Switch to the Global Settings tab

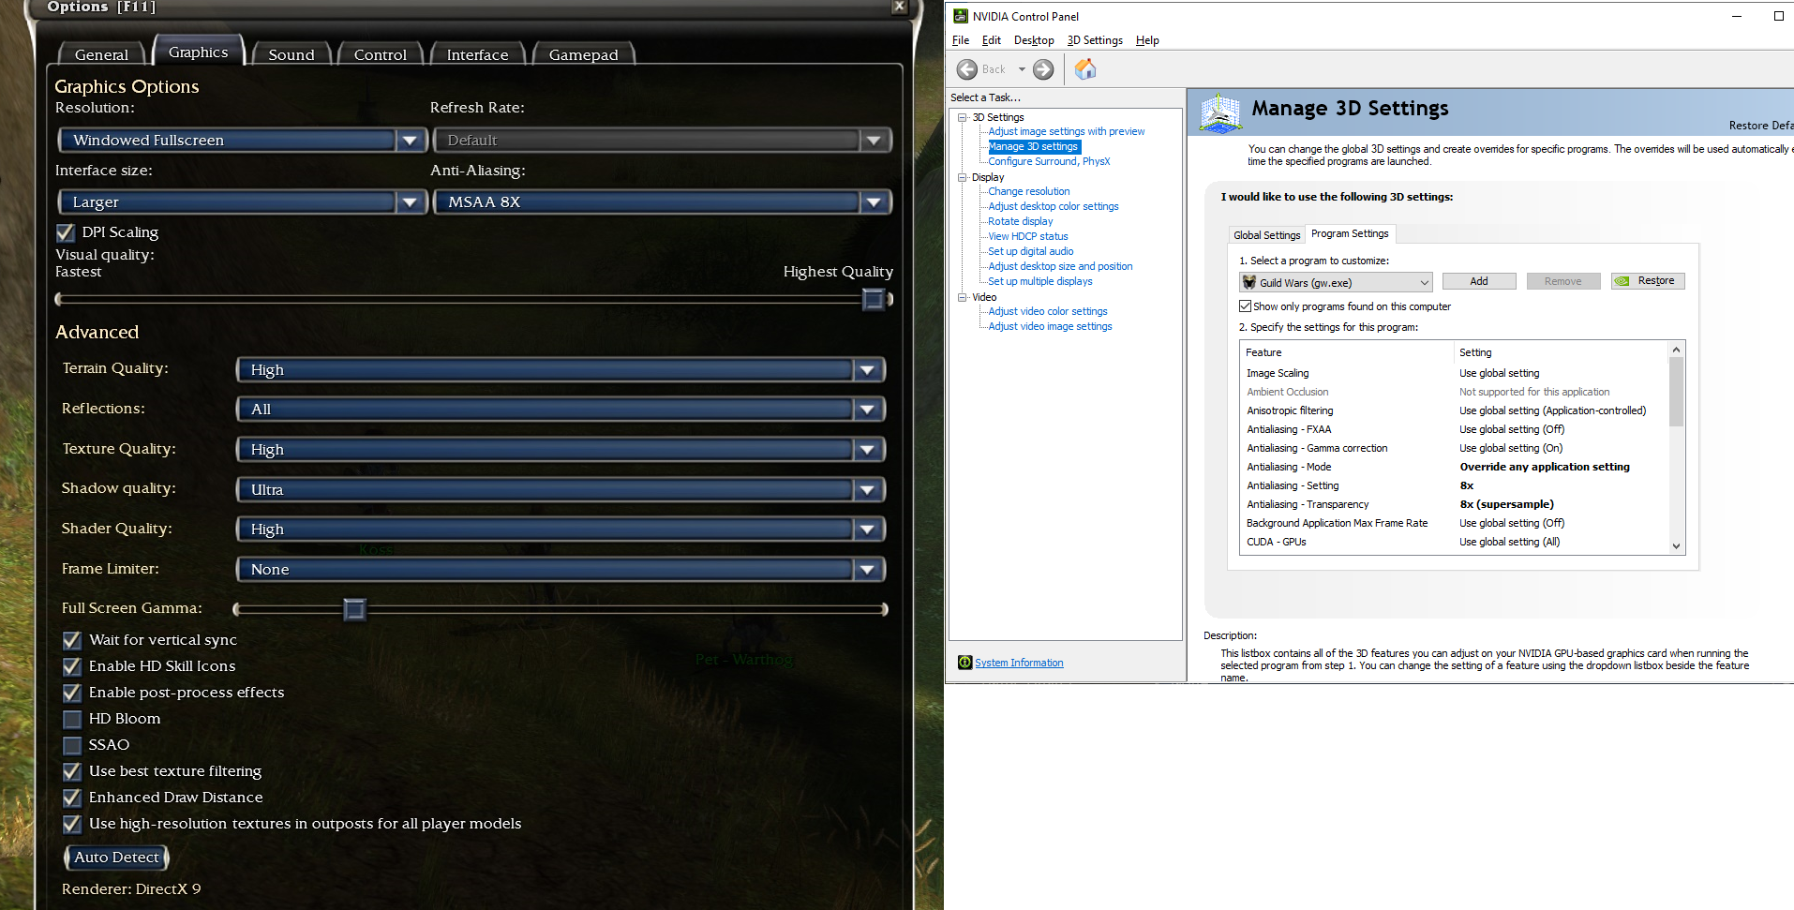(1266, 235)
